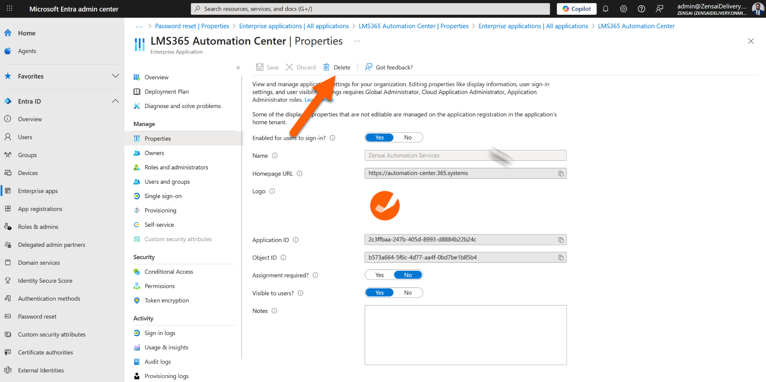Copy the Homepage URL value

pos(561,173)
